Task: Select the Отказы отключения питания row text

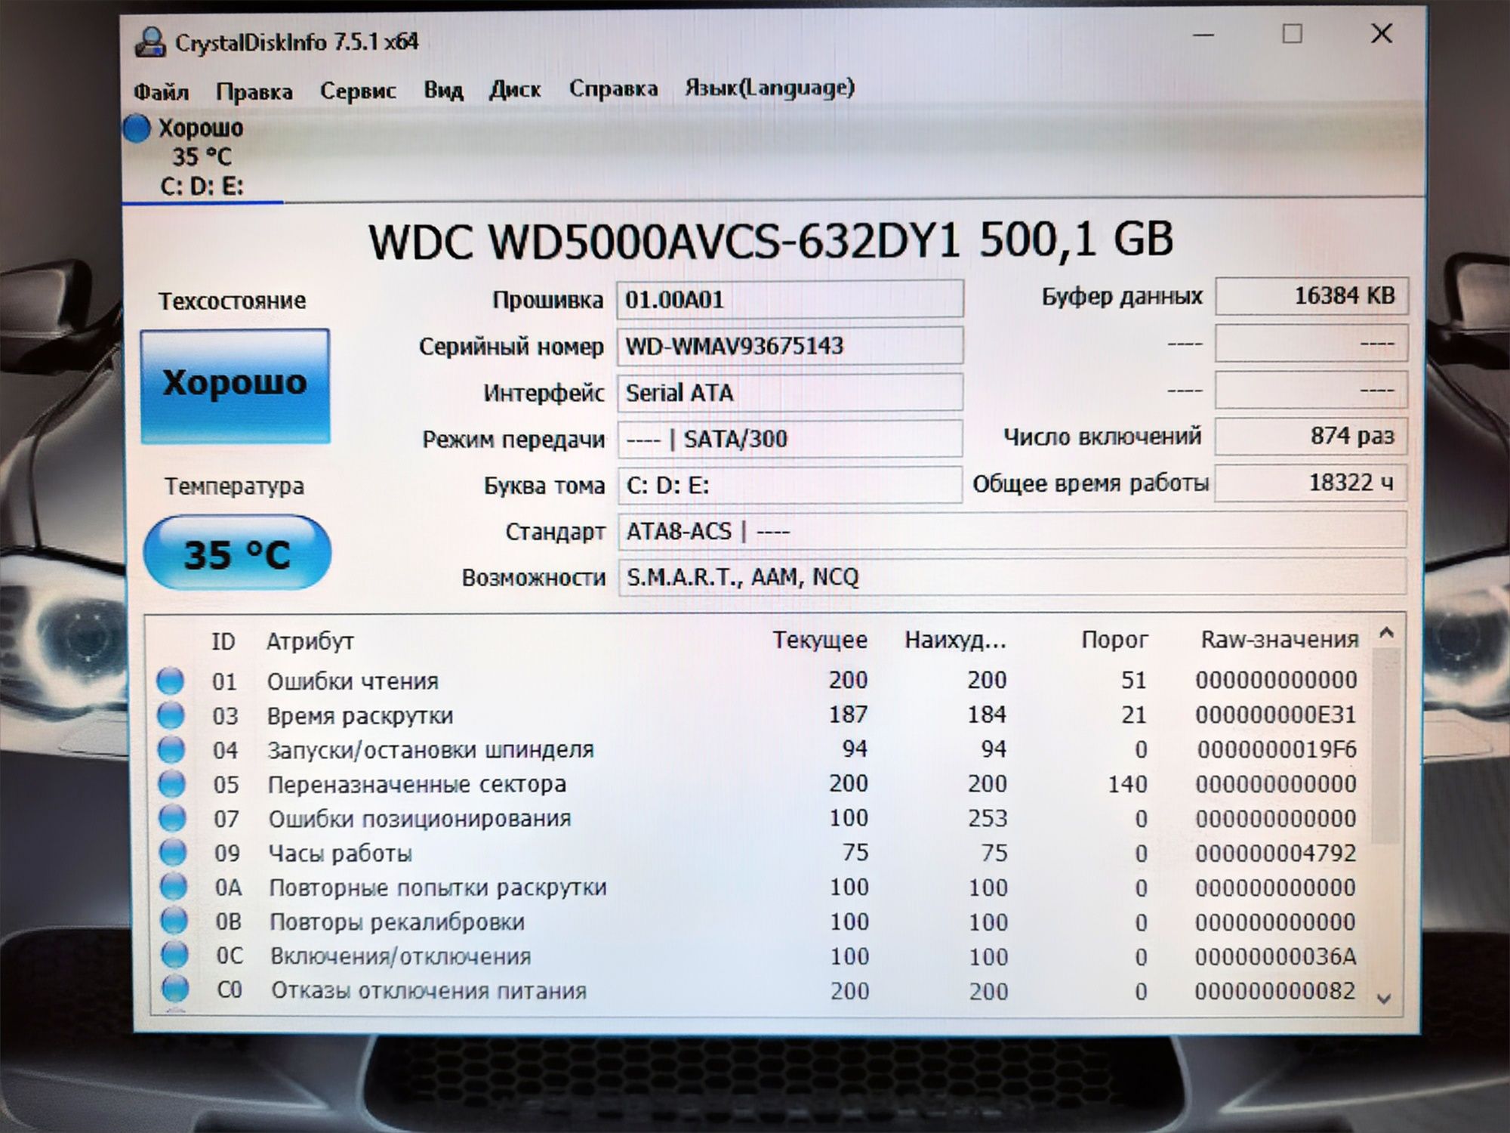Action: coord(429,990)
